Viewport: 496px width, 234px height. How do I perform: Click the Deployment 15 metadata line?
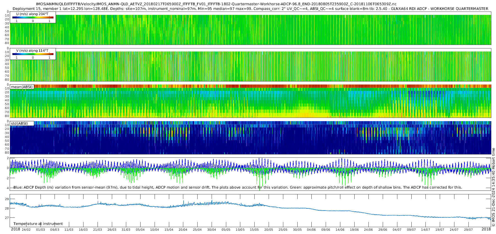point(250,9)
